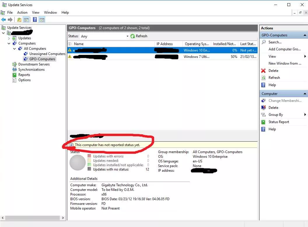Click Search in the Actions pane
Viewport: 308px width, 227px height.
275,42
